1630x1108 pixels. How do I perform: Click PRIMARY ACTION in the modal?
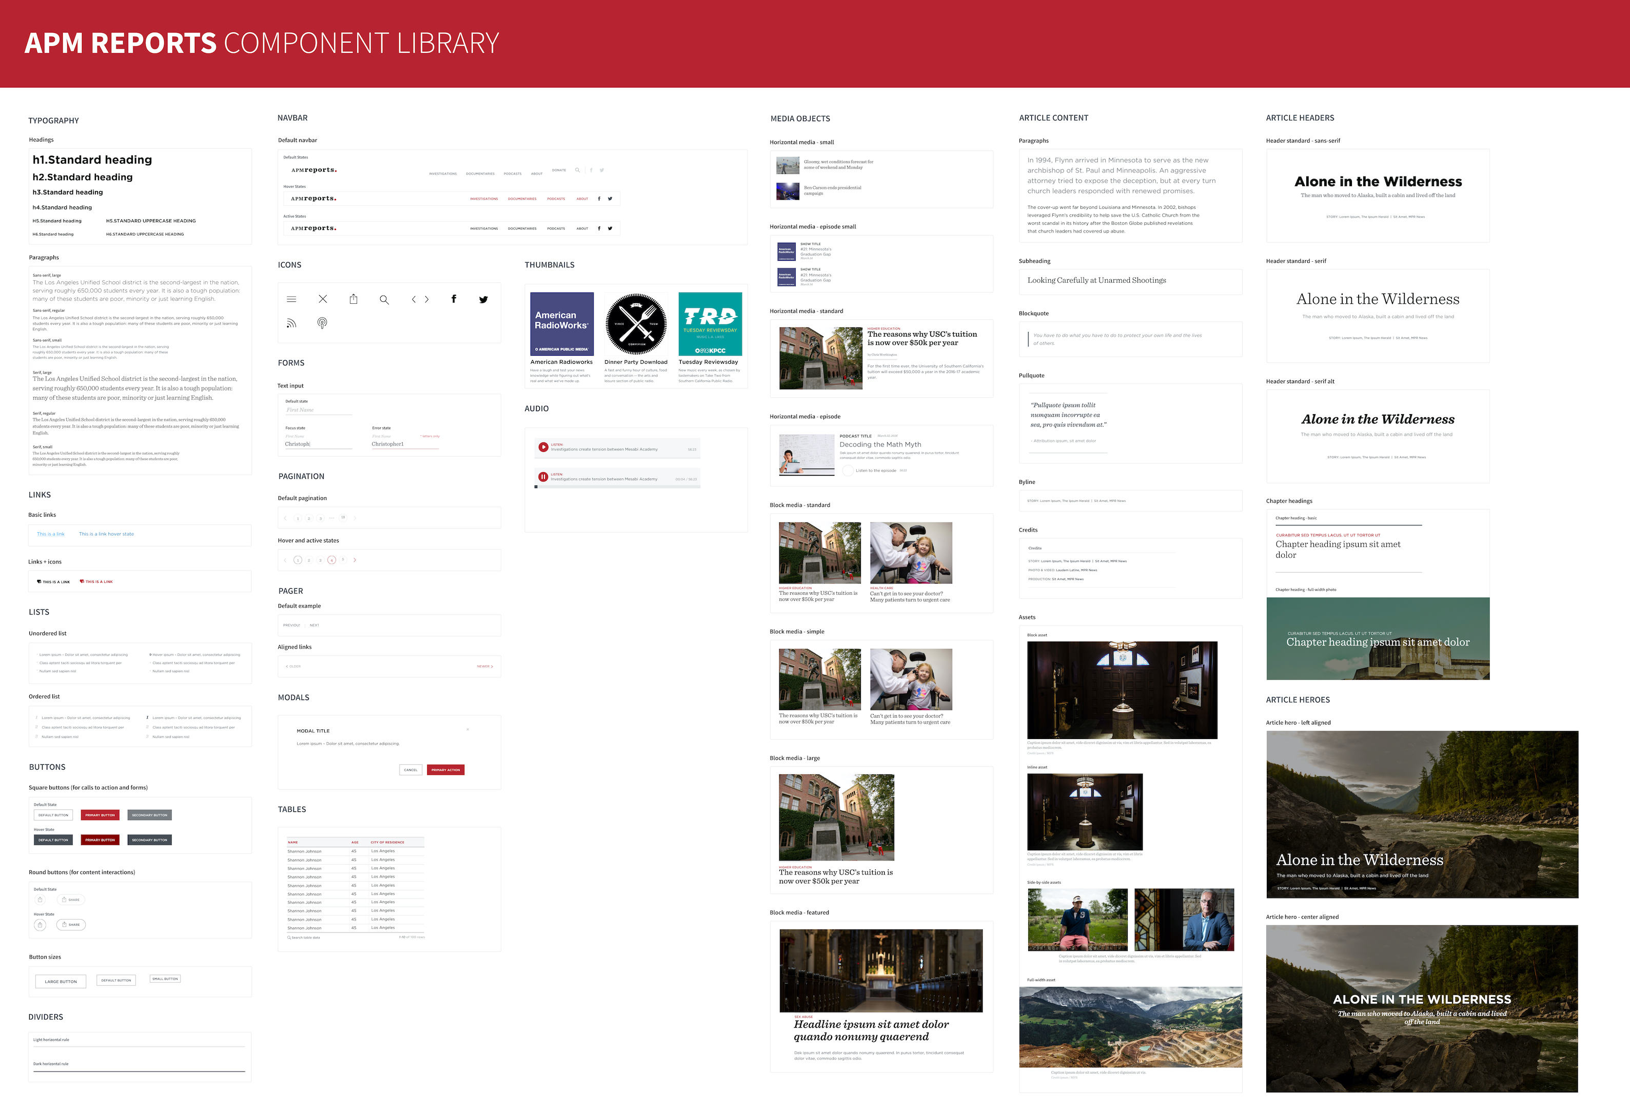click(445, 770)
